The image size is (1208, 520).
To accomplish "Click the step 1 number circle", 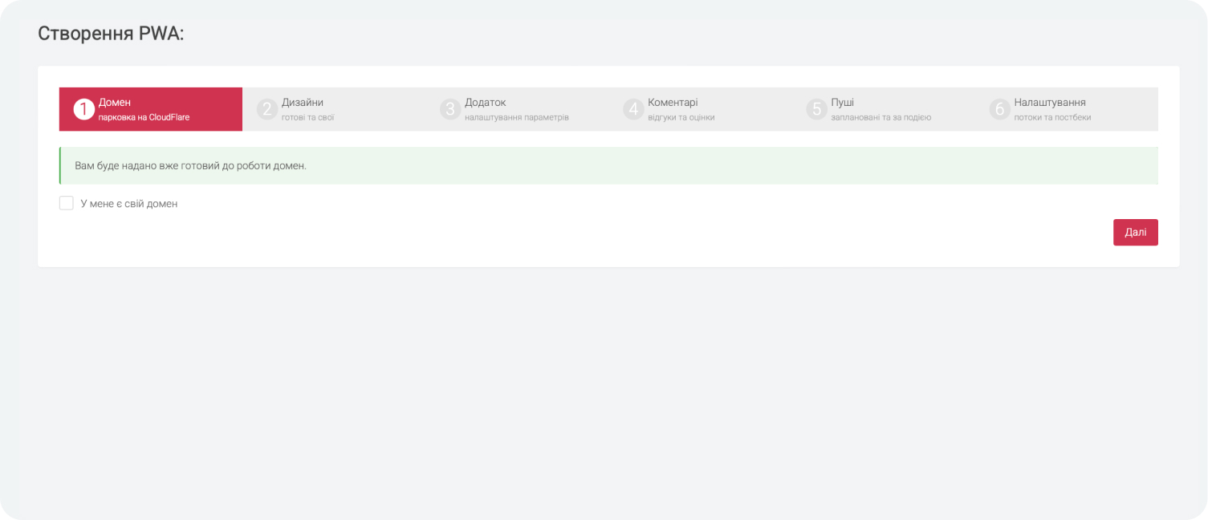I will pos(84,109).
